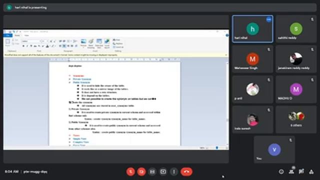Click Select all in Editing group
Viewport: 320px width, 180px height.
coord(118,47)
